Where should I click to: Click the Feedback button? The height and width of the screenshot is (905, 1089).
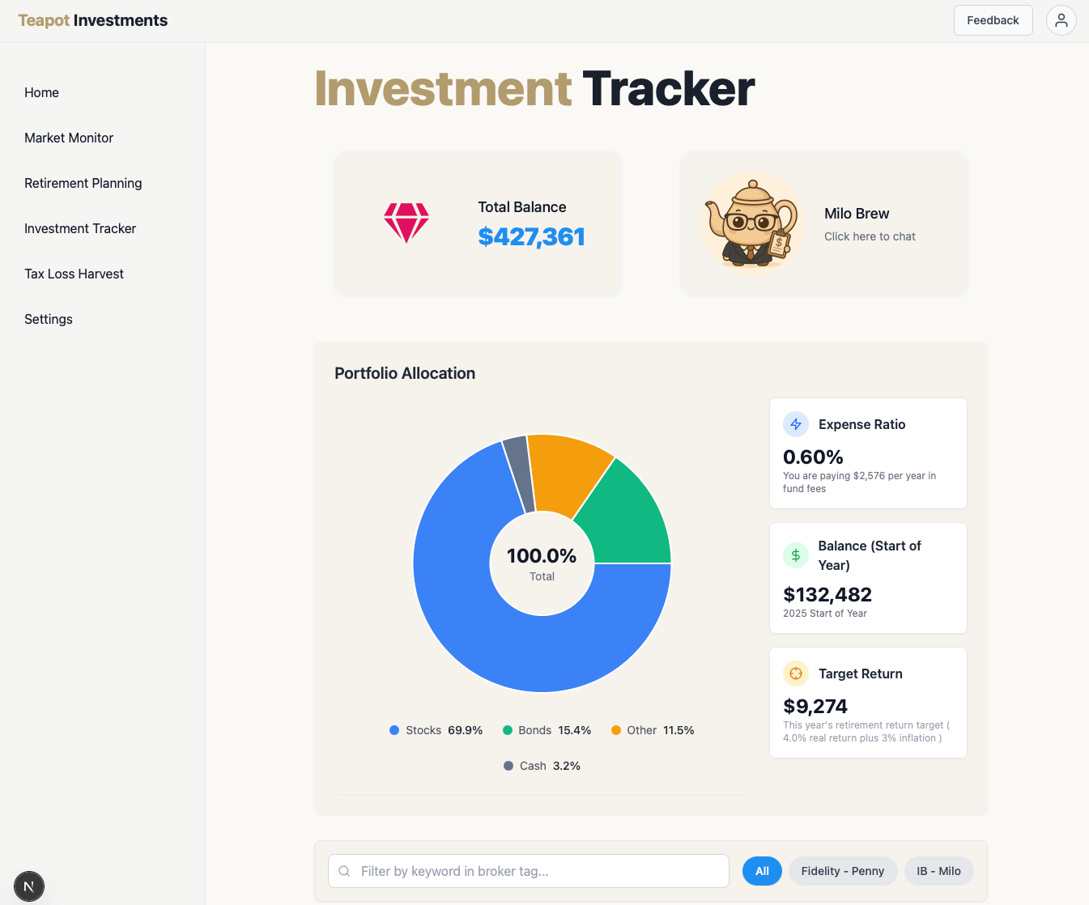[x=993, y=20]
